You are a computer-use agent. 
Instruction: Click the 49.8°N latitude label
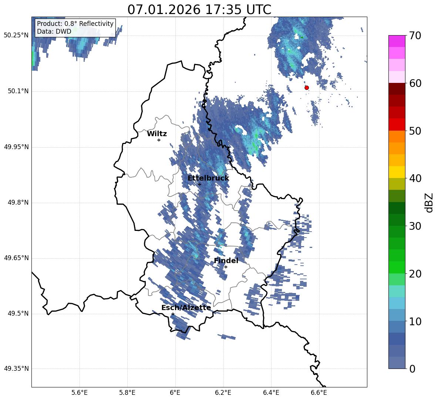[18, 202]
